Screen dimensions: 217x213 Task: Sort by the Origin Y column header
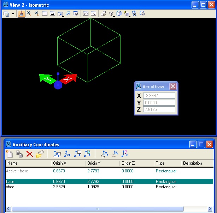pyautogui.click(x=102, y=163)
